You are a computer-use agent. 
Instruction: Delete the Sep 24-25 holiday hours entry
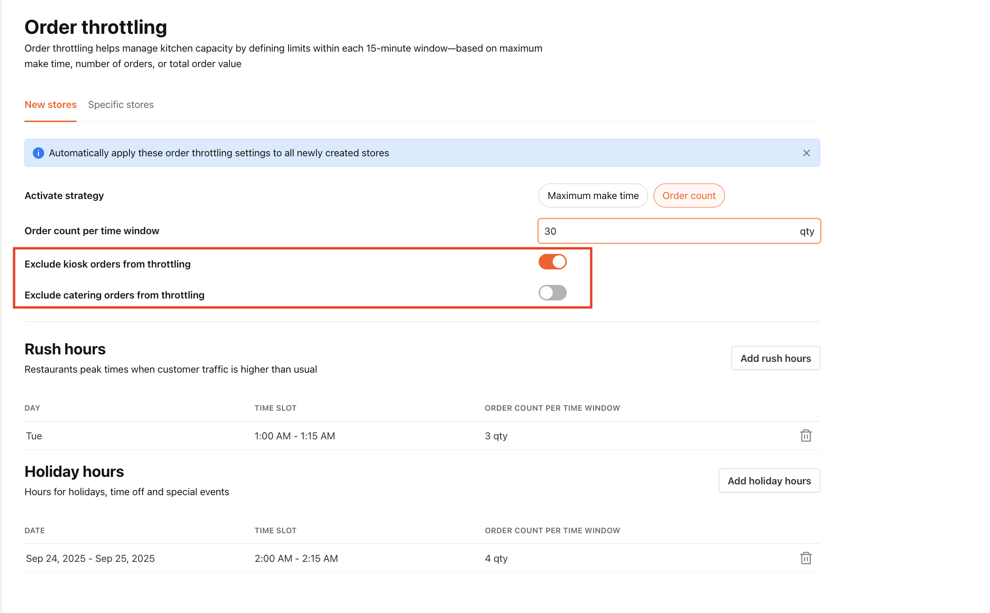pyautogui.click(x=806, y=558)
